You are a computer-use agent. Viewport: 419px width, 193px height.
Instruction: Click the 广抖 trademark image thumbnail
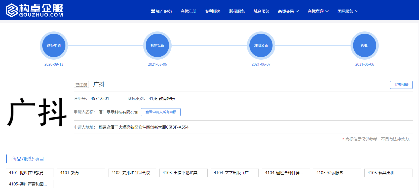(37, 112)
